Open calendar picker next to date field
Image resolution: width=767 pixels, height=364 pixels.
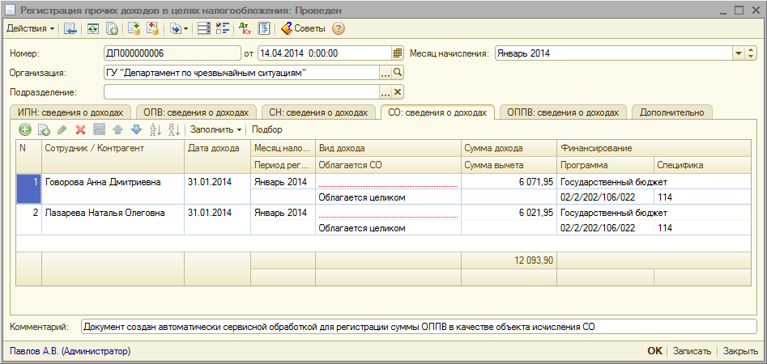[398, 53]
